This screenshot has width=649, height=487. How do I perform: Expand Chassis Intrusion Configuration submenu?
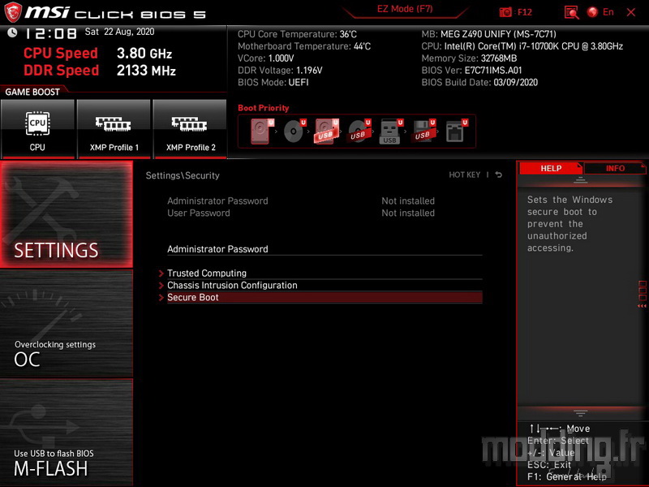pos(324,286)
